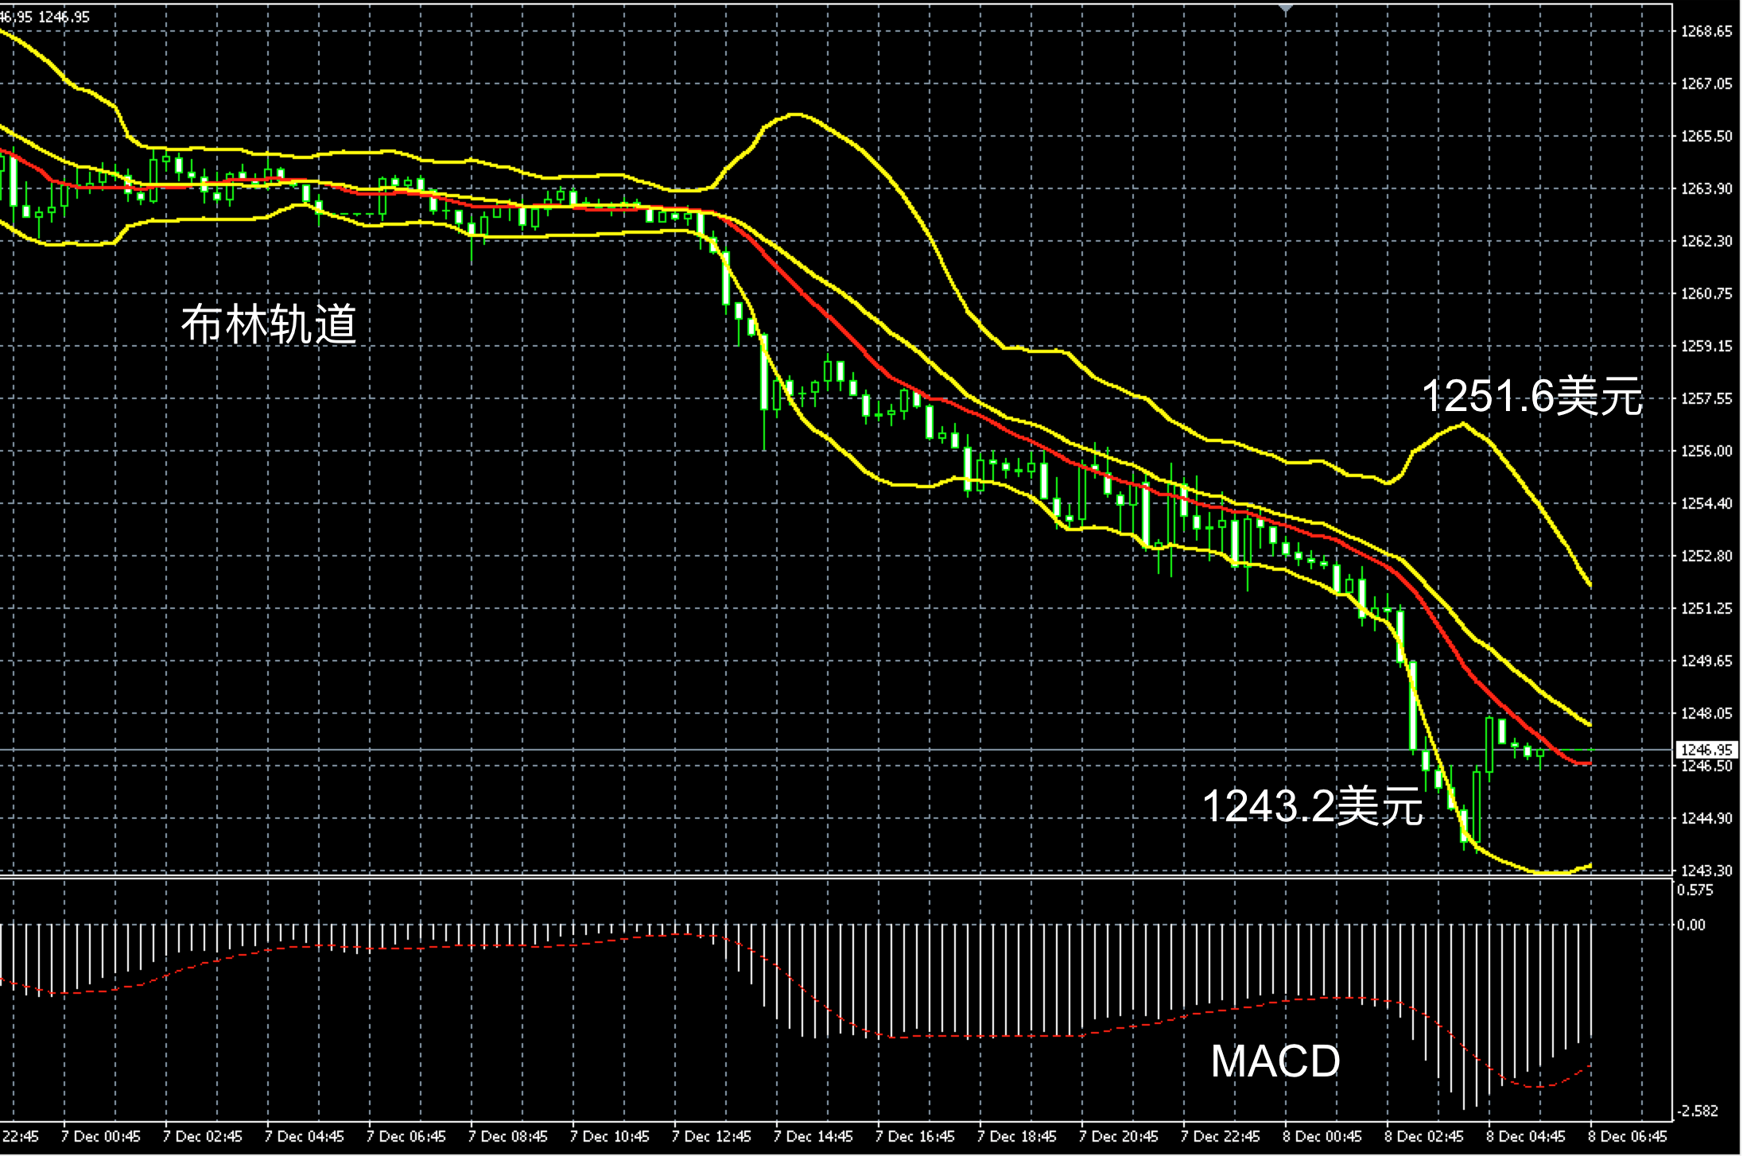The height and width of the screenshot is (1156, 1743).
Task: Select the 1243.2美元 text label
Action: [1312, 805]
